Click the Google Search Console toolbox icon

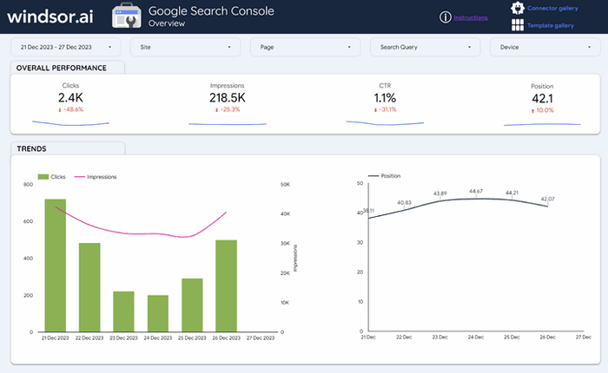127,16
